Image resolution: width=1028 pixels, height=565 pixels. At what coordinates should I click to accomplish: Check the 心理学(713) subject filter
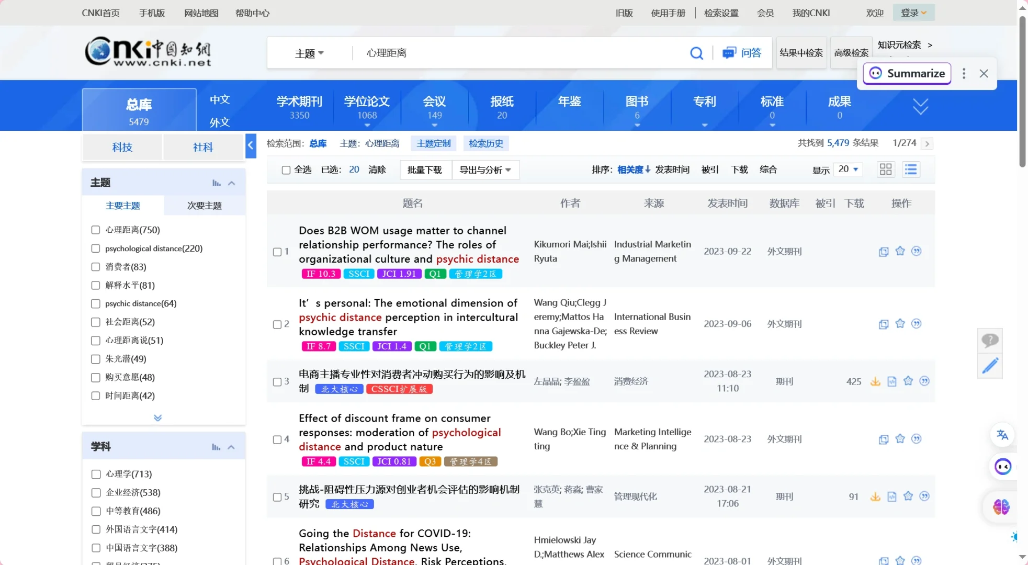pos(95,474)
